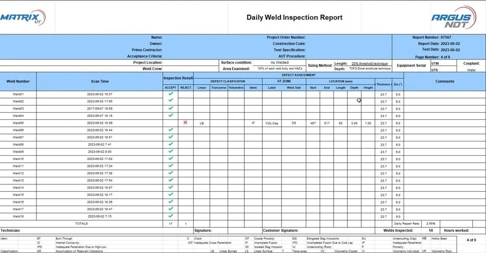The width and height of the screenshot is (486, 253).
Task: Click the Technician label field
Action: coord(11,230)
